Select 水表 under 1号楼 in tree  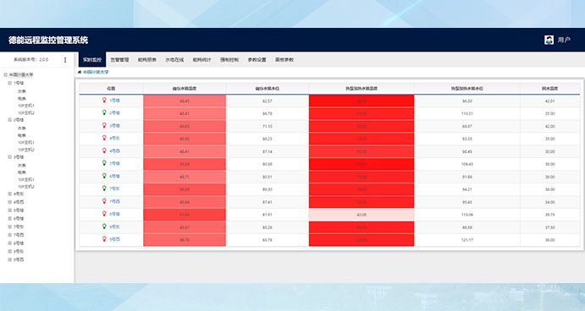22,91
